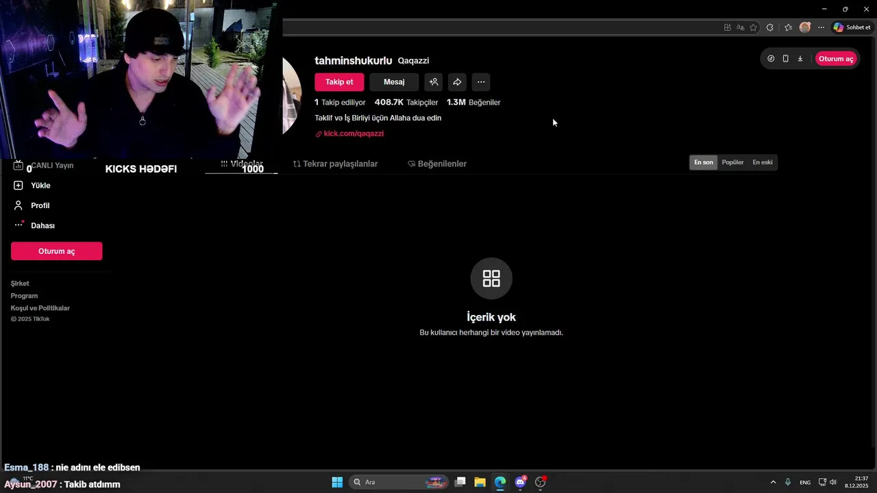Click the volume speaker tray icon

[x=833, y=482]
